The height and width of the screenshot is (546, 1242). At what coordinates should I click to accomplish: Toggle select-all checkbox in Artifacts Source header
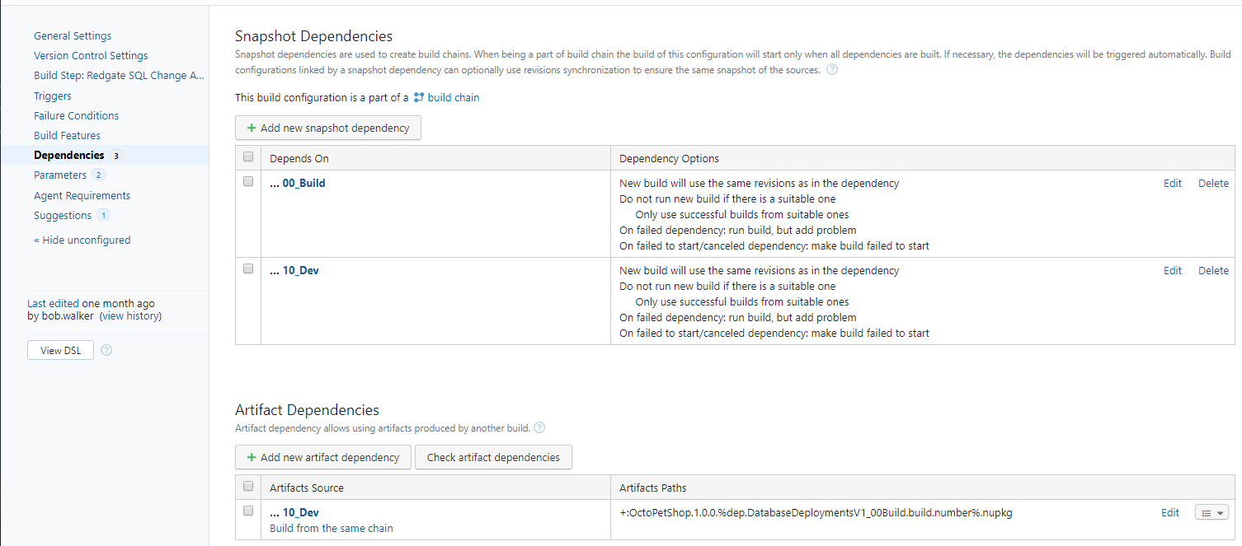click(248, 487)
